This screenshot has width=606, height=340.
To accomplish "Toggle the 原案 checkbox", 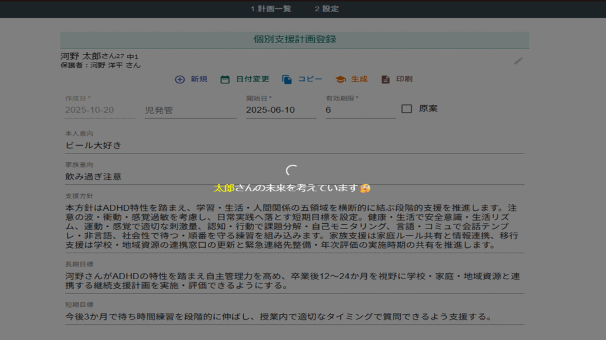I will (407, 109).
